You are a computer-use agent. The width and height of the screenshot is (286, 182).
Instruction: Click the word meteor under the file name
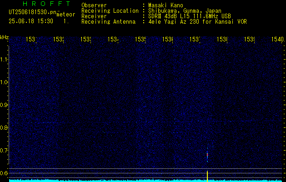66,15
